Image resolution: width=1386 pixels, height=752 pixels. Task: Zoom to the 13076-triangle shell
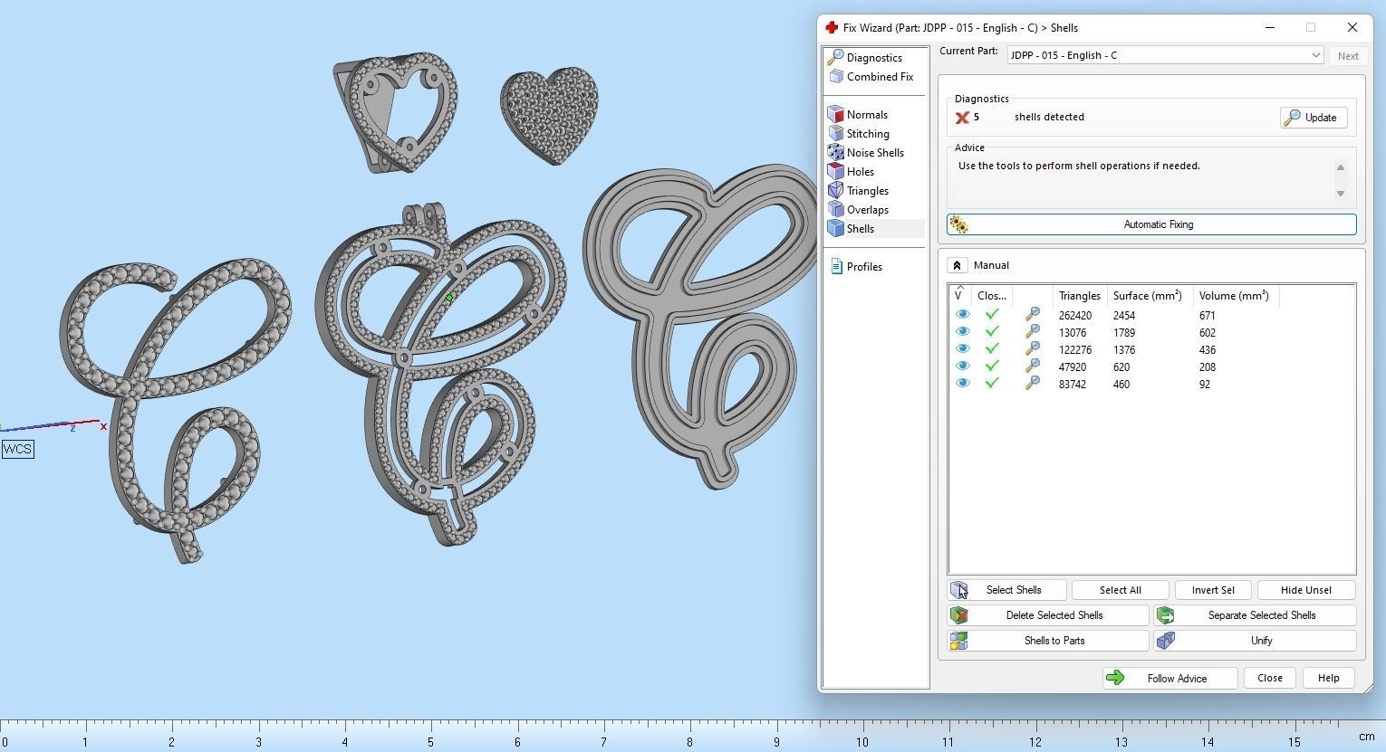pyautogui.click(x=1032, y=332)
